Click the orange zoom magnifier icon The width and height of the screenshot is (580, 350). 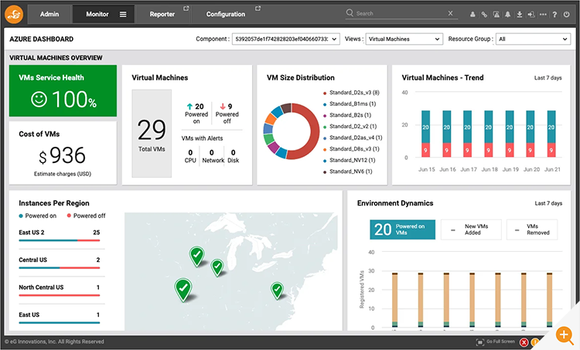pos(563,334)
